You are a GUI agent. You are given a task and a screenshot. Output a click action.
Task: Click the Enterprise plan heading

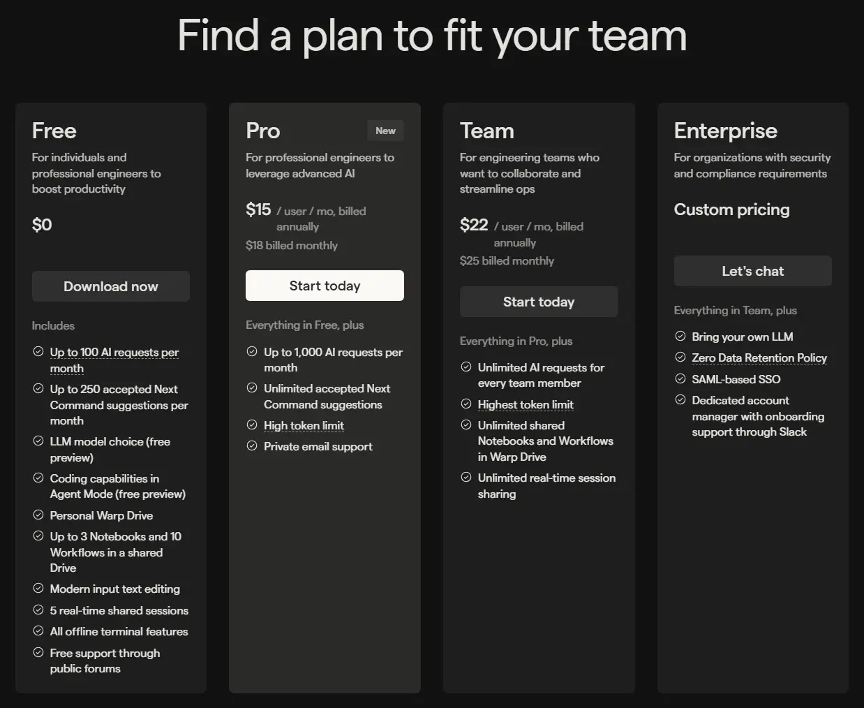pos(725,131)
